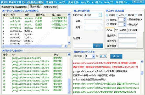Click the 连接名称 input field
Screen dimensions: 145x95
pyautogui.click(x=127, y=36)
